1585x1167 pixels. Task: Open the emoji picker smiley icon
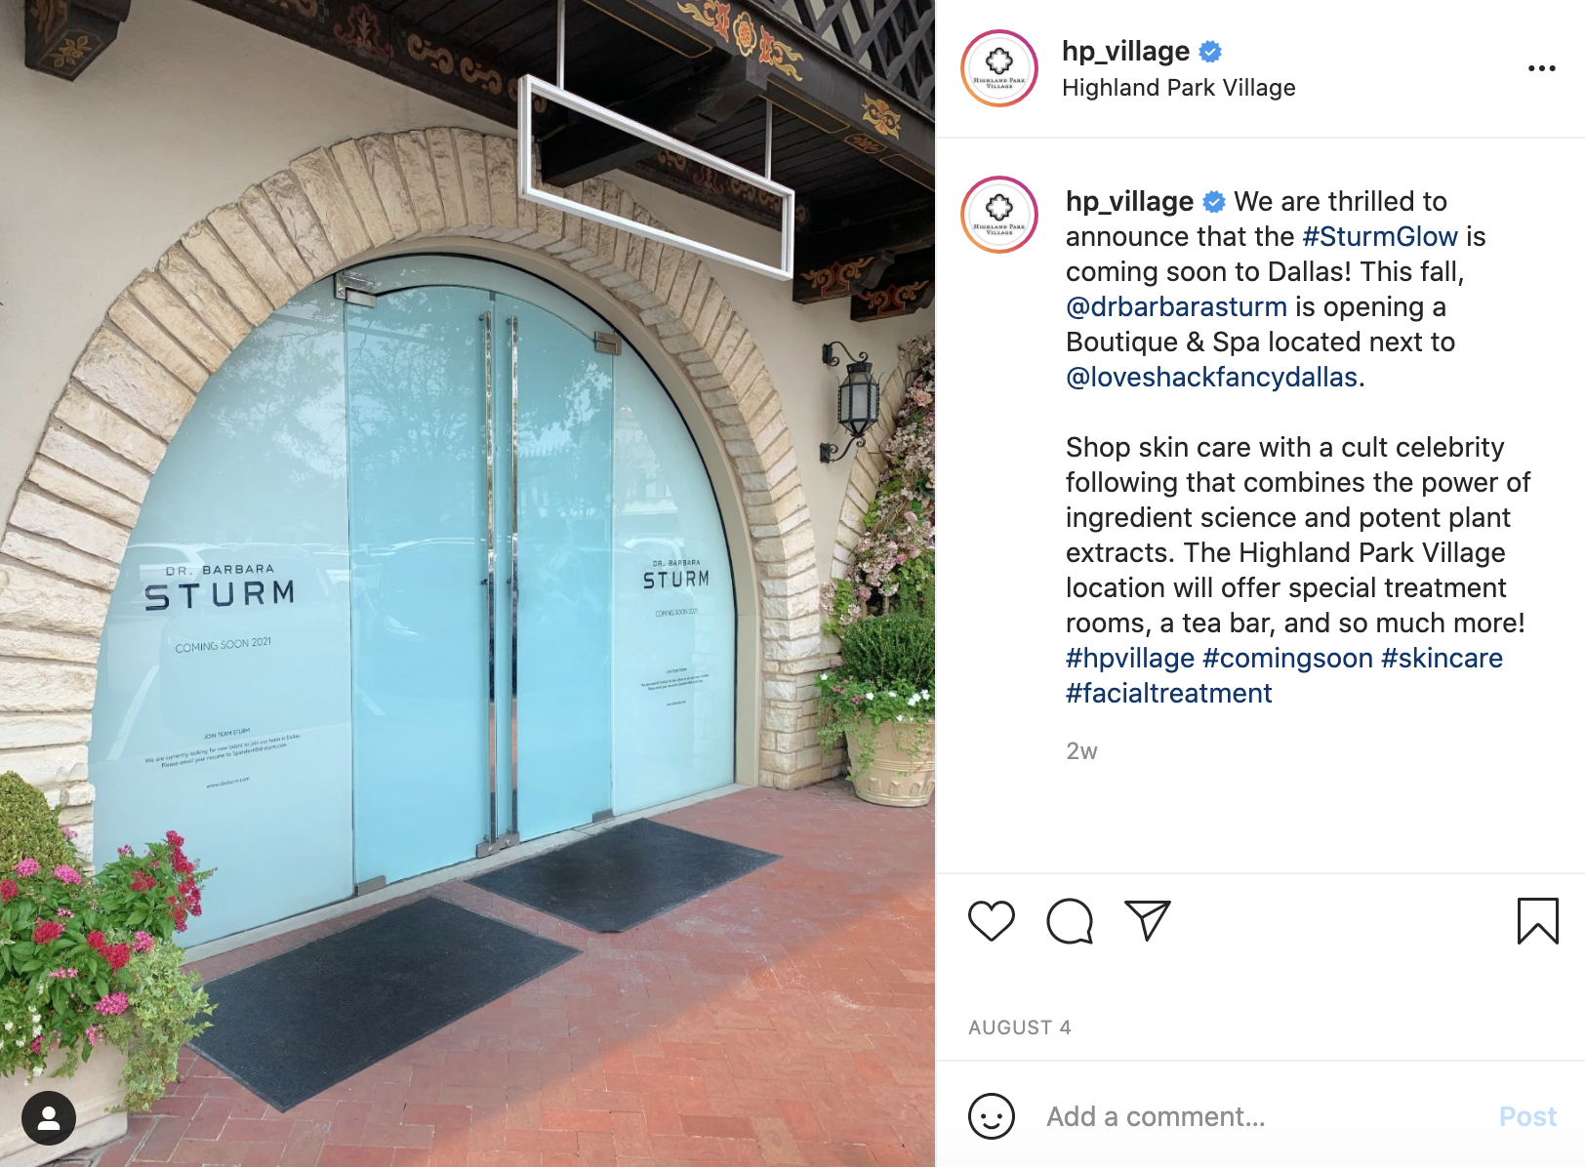click(992, 1115)
